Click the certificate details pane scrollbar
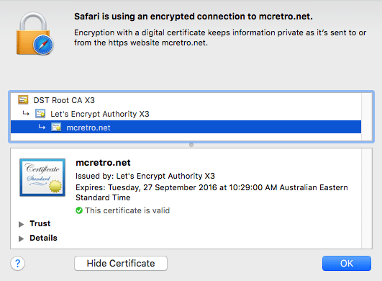382x281 pixels. tap(367, 198)
